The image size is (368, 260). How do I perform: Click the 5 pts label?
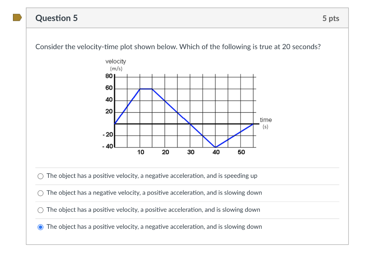pyautogui.click(x=330, y=18)
